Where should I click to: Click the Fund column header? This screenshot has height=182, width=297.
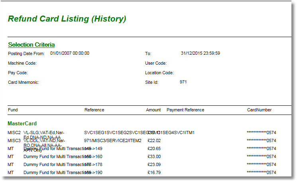(12, 110)
